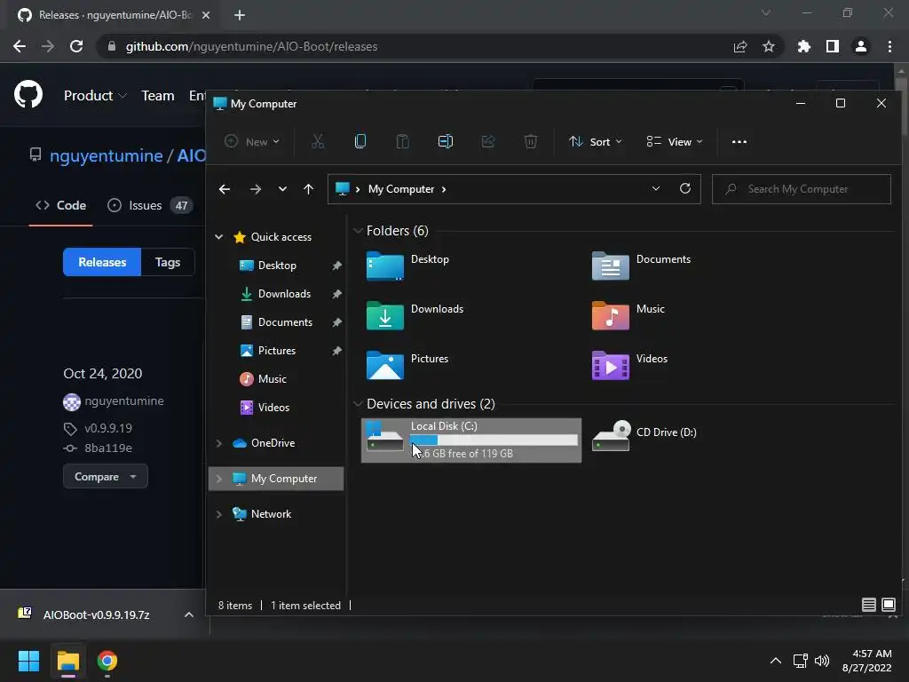
Task: Open new Chrome tab
Action: coord(240,15)
